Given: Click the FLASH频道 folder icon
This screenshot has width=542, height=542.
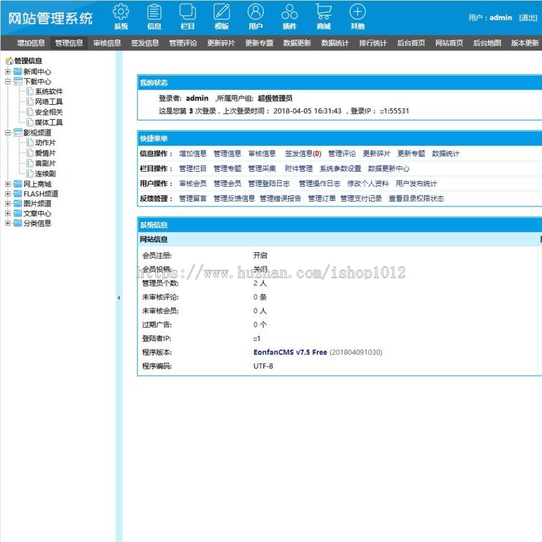Looking at the screenshot, I should tap(17, 193).
